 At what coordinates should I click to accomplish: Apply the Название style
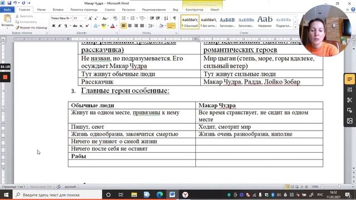(265, 22)
